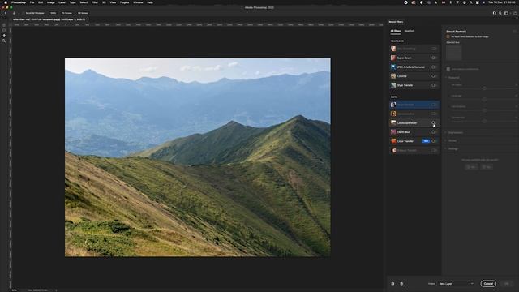This screenshot has height=292, width=519.
Task: Toggle the Super Zoom filter on
Action: (x=434, y=58)
